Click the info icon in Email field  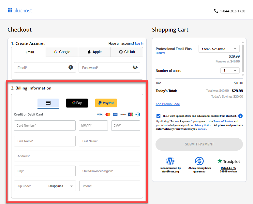tap(70, 67)
